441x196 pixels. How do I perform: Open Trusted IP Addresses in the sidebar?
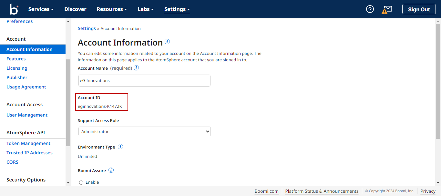[29, 153]
